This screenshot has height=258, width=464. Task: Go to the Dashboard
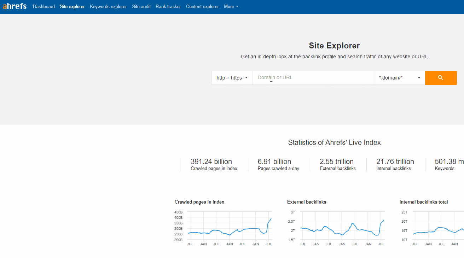click(x=43, y=6)
